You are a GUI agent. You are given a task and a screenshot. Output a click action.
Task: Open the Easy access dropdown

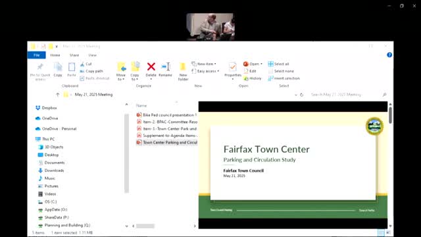(x=205, y=71)
